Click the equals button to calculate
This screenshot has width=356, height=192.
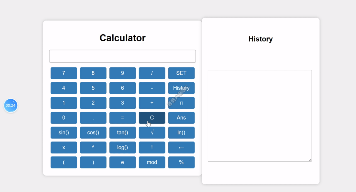(122, 118)
